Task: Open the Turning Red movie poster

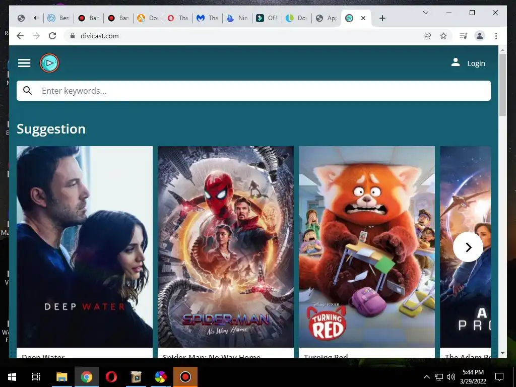Action: (x=367, y=247)
